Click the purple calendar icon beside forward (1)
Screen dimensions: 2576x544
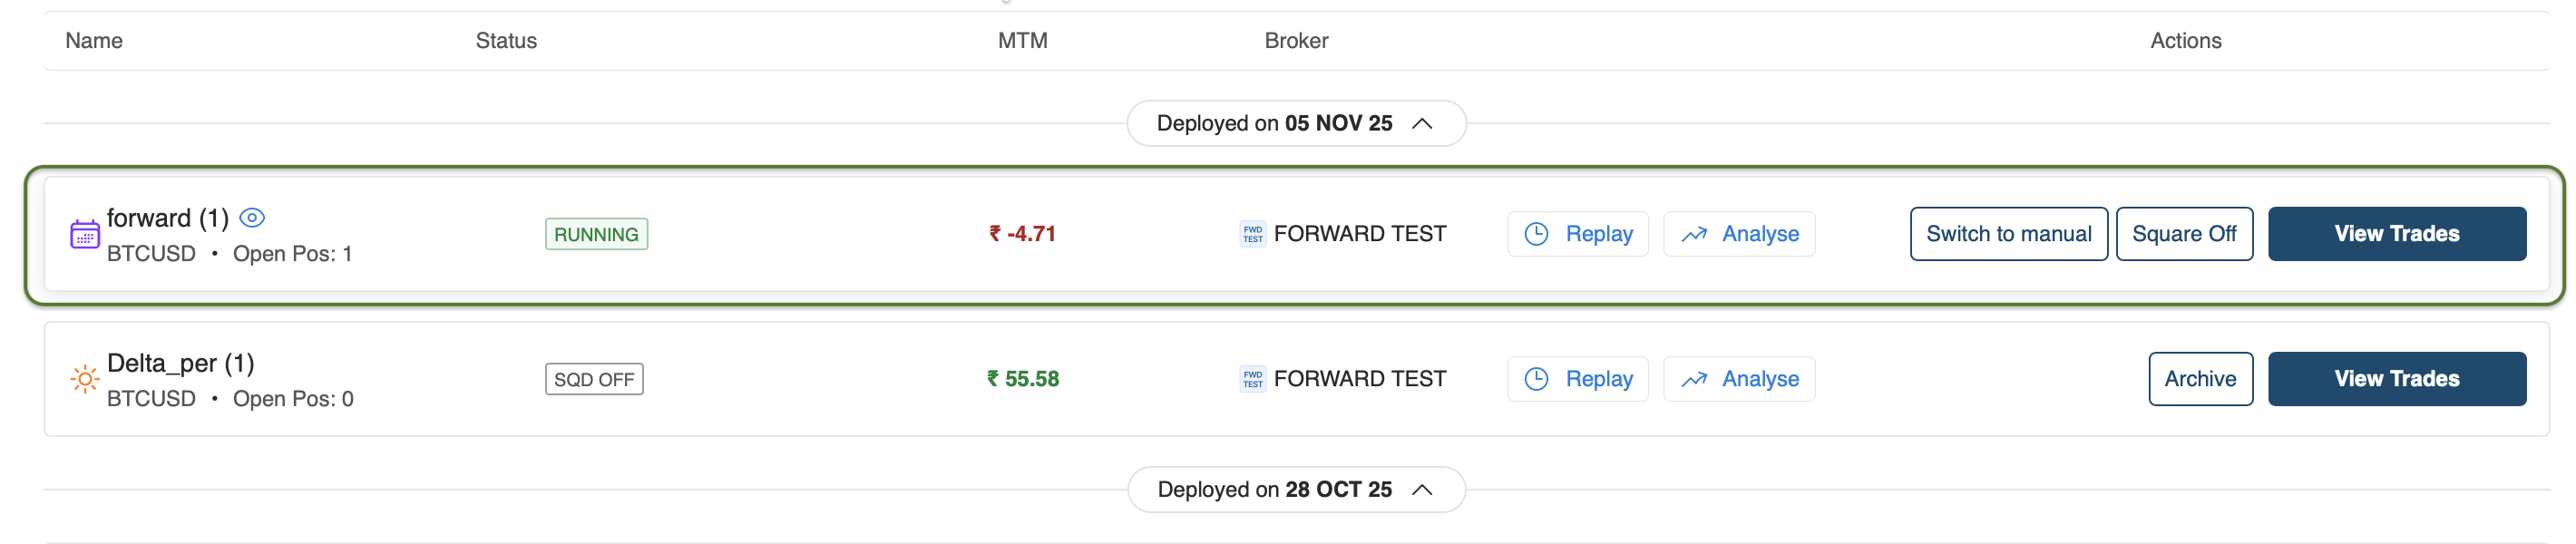(x=84, y=233)
